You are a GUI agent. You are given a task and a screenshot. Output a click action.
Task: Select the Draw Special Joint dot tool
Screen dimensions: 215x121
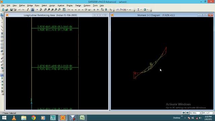coord(2,23)
